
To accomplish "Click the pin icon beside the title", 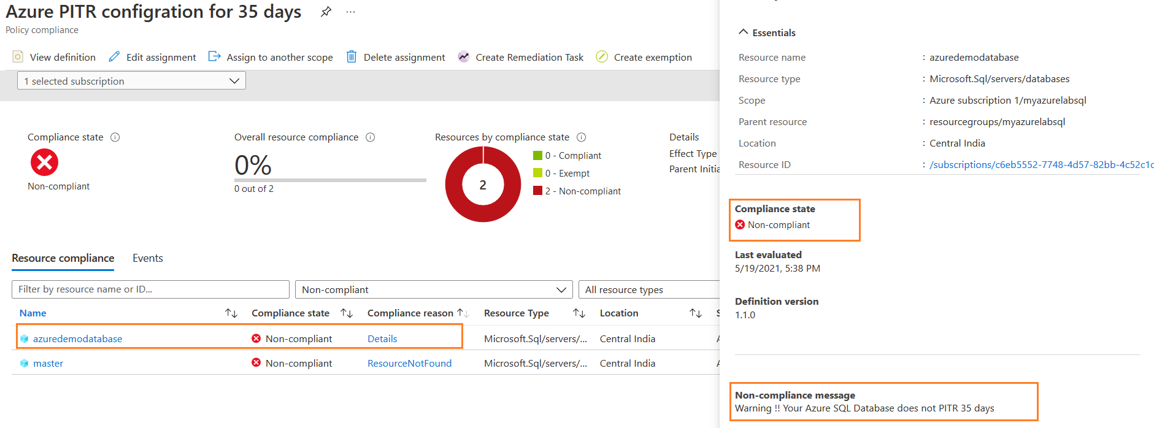I will pyautogui.click(x=326, y=12).
